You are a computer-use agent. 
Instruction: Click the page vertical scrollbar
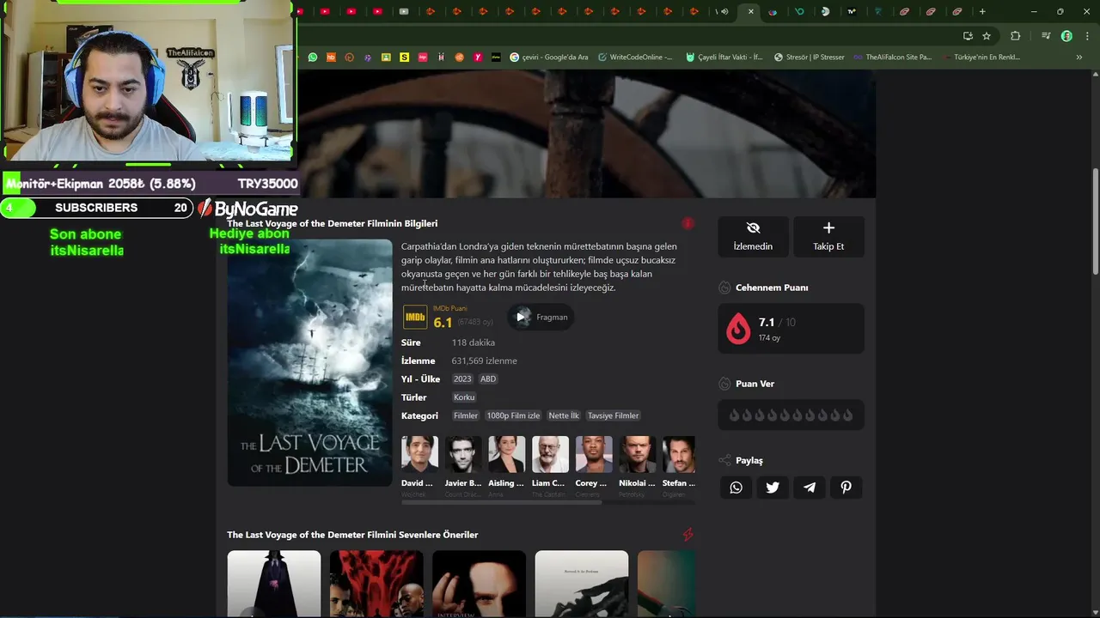click(x=1095, y=223)
